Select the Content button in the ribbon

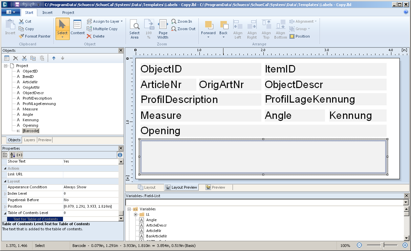(x=78, y=29)
